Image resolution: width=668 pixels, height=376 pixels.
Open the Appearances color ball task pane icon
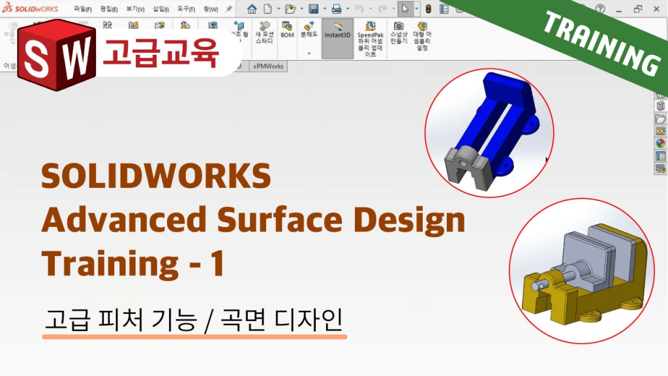(x=661, y=144)
